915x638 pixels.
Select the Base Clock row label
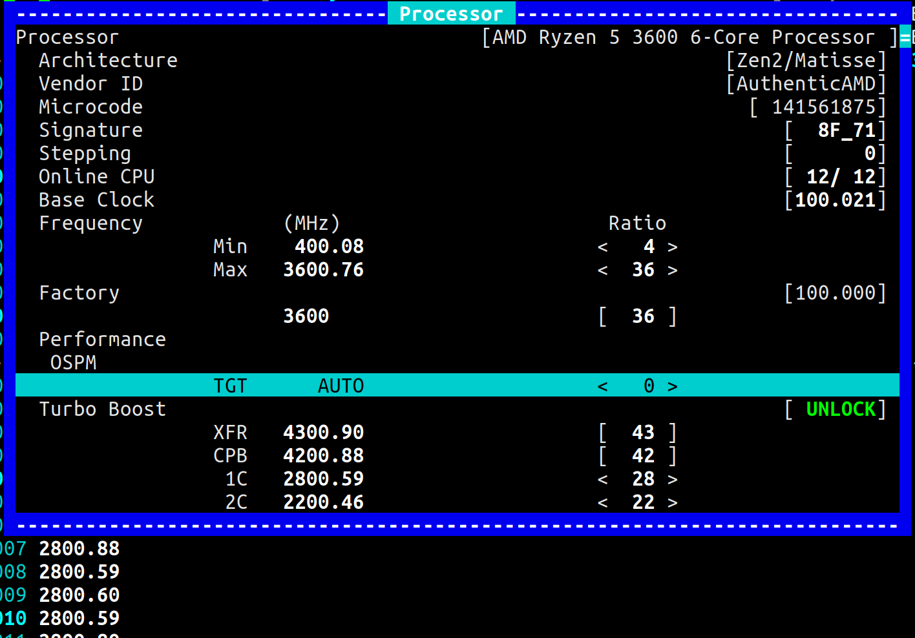tap(96, 200)
